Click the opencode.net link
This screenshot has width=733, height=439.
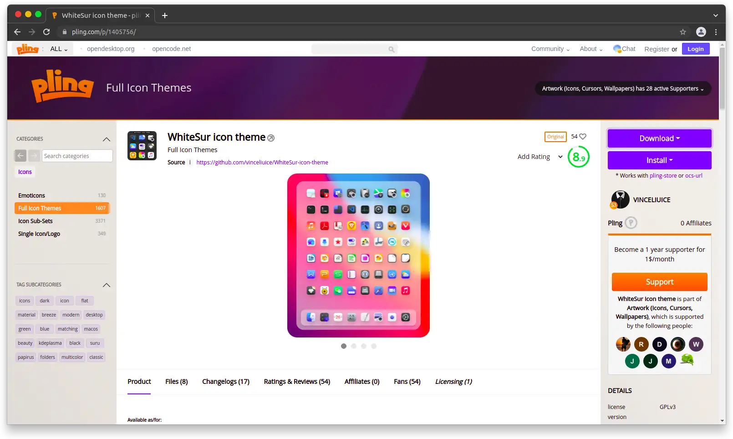(171, 49)
